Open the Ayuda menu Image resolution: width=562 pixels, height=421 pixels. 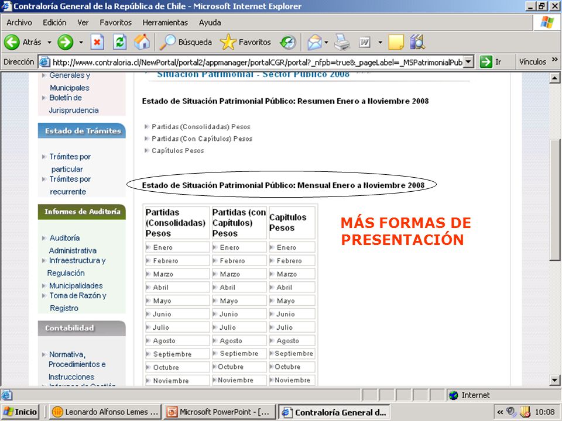point(210,23)
